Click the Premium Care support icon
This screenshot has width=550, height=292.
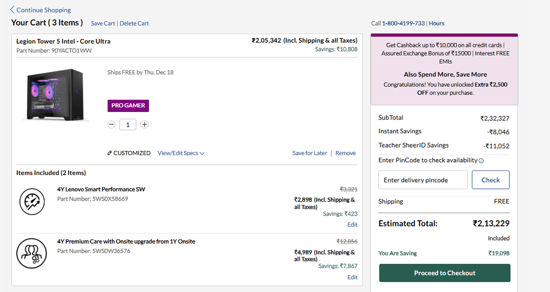tap(32, 253)
